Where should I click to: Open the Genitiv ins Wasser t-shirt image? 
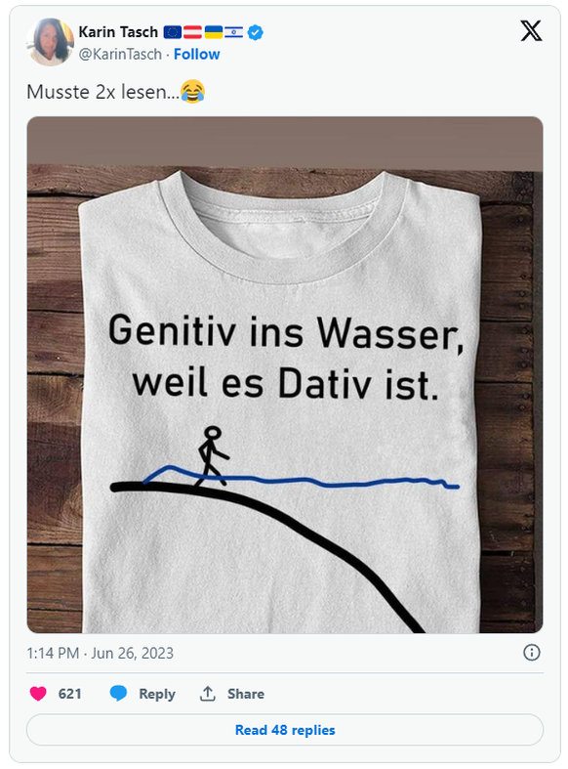[x=285, y=374]
